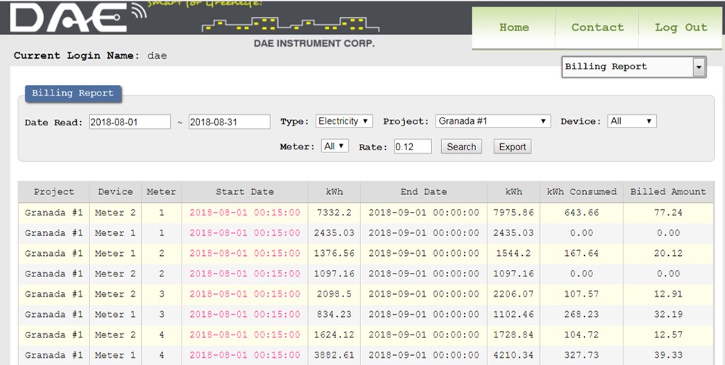This screenshot has height=365, width=725.
Task: Click the starting kWh value 7332.2
Action: click(334, 213)
